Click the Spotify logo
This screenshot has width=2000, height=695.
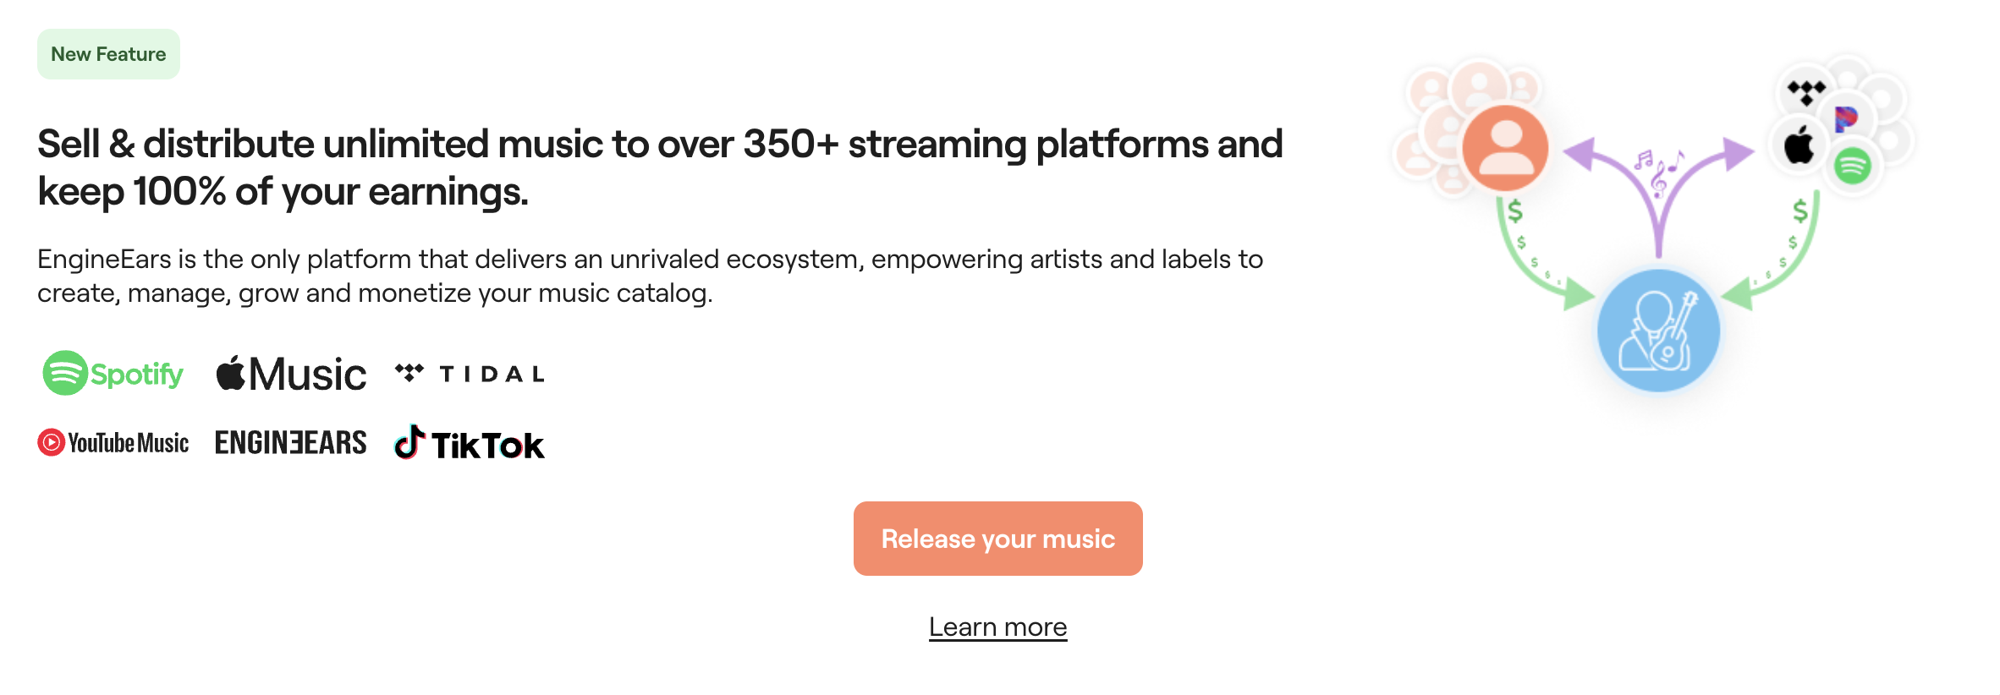(x=113, y=373)
